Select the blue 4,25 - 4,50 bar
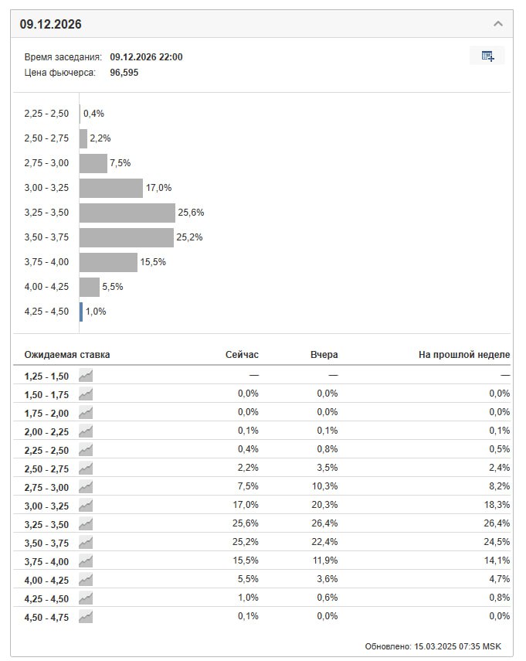 coord(81,312)
